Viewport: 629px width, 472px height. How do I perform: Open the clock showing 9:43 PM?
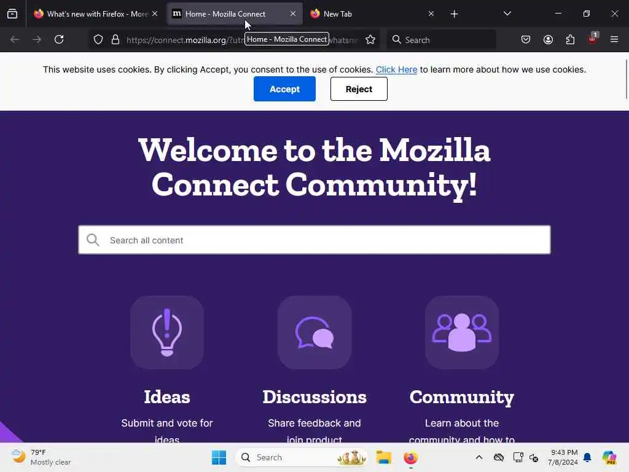(563, 457)
